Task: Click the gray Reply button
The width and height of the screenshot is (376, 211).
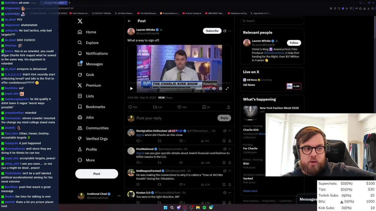Action: [x=224, y=118]
